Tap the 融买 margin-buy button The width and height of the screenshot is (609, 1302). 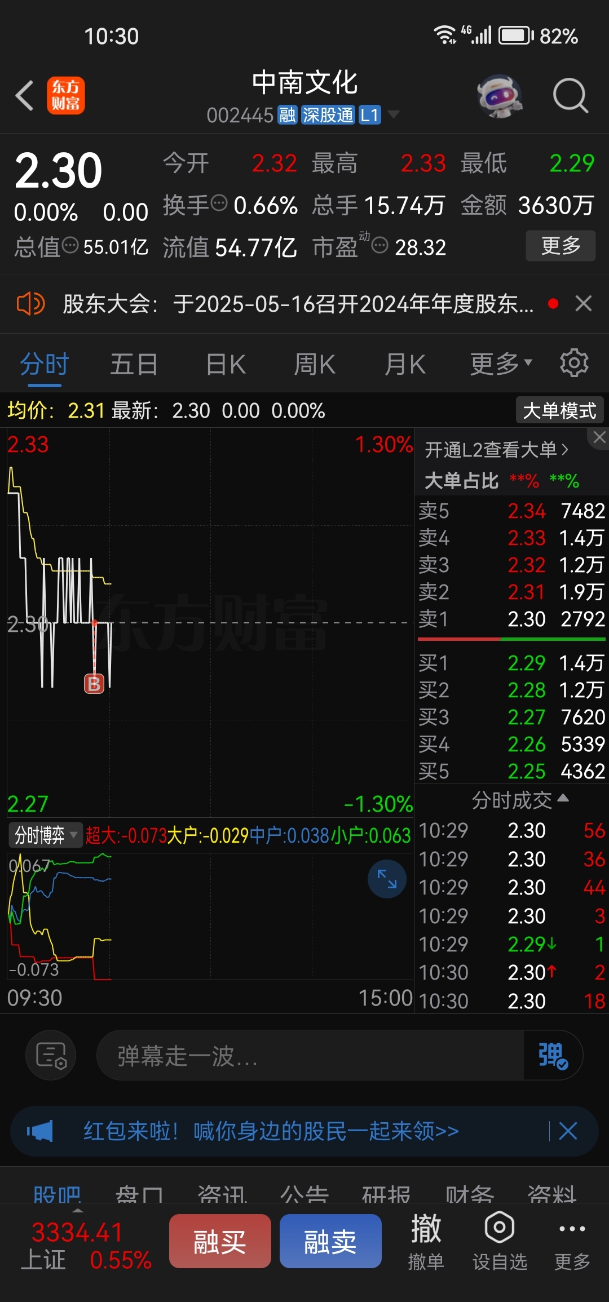pyautogui.click(x=220, y=1241)
